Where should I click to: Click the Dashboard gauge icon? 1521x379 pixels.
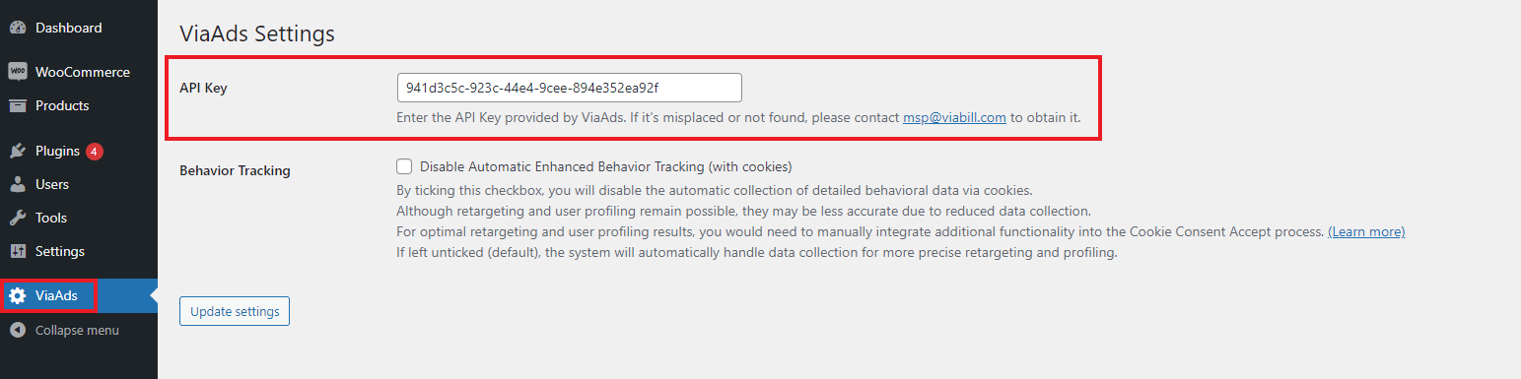pos(17,29)
